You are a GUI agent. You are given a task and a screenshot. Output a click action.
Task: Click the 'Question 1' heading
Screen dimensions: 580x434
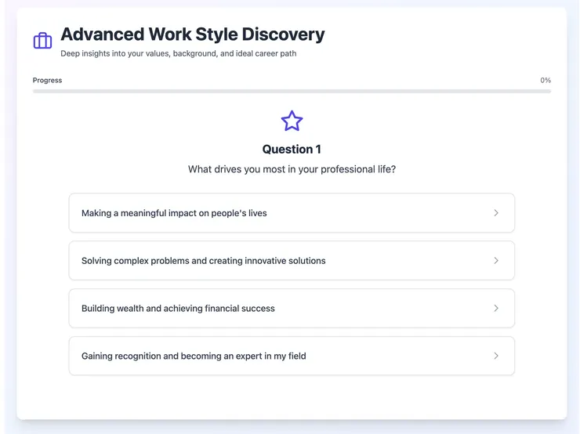click(x=292, y=150)
